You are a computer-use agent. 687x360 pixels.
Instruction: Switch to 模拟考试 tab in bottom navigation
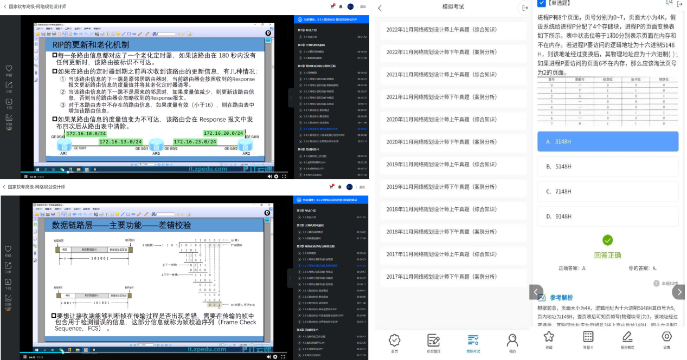click(473, 343)
